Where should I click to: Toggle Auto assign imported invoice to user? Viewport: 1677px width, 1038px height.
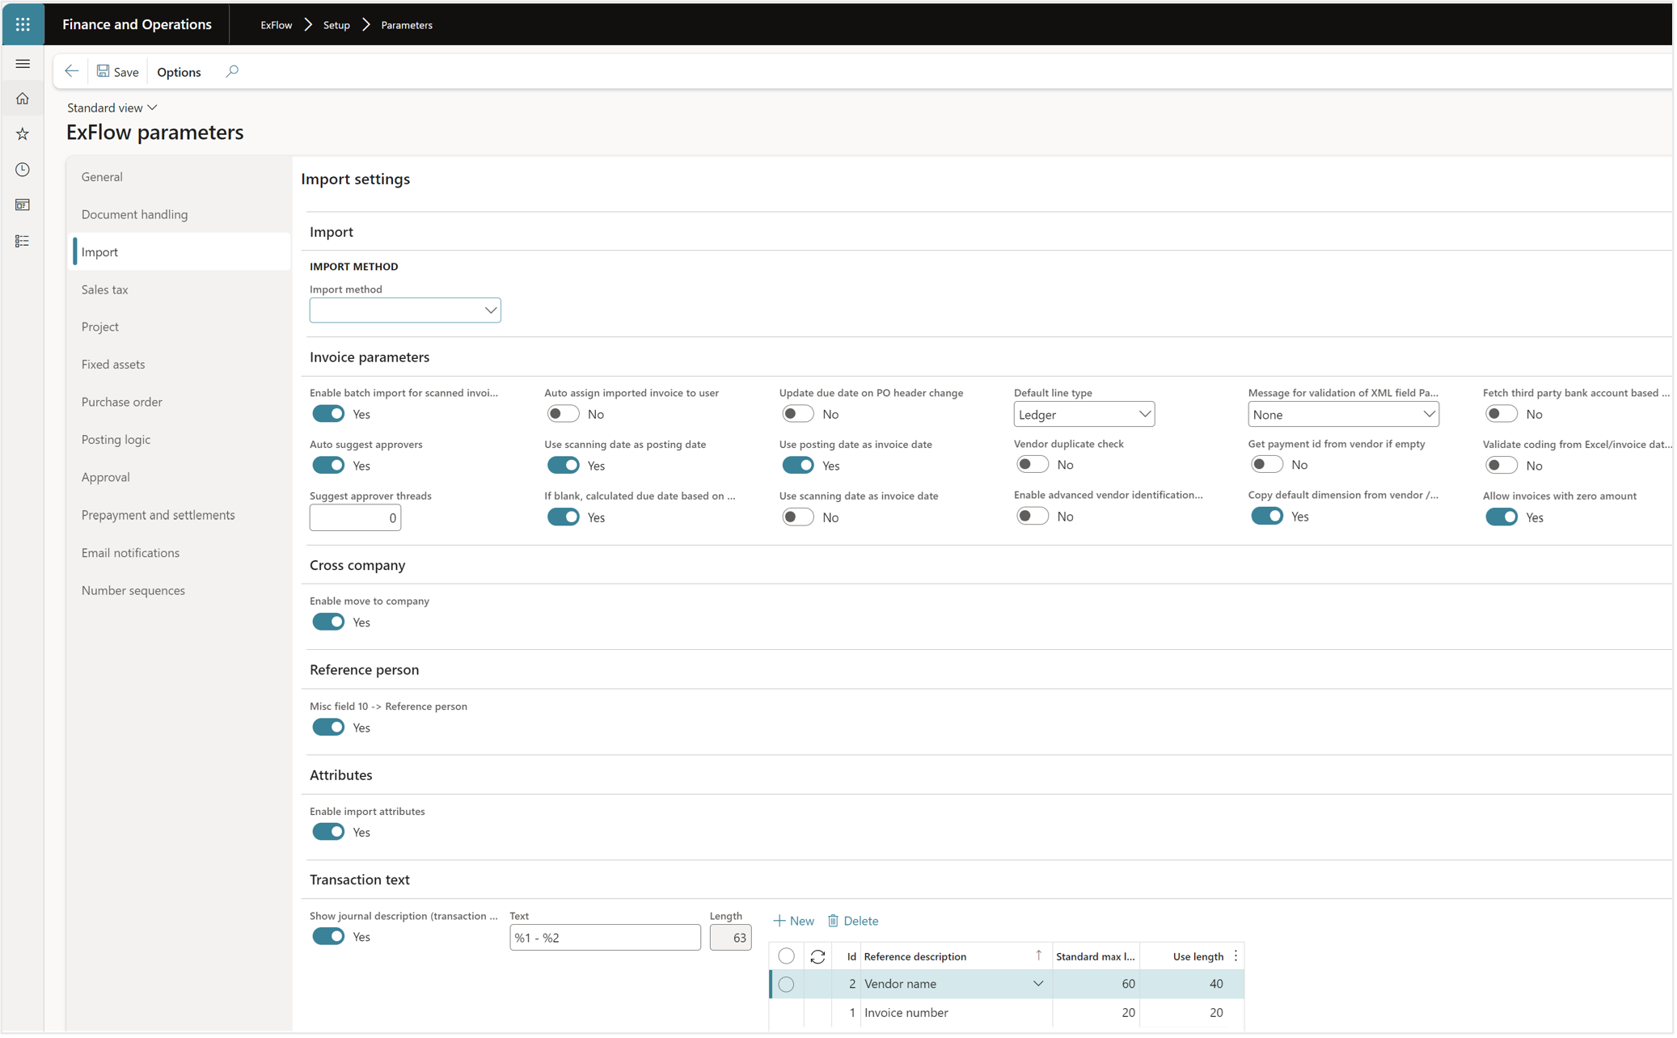[x=563, y=414]
